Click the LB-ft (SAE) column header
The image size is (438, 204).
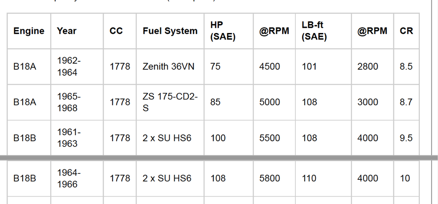click(x=323, y=31)
